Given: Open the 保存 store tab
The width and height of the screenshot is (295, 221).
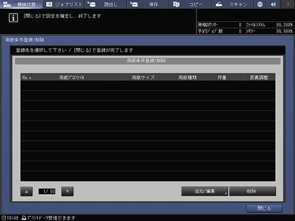Looking at the screenshot, I should (148, 4).
